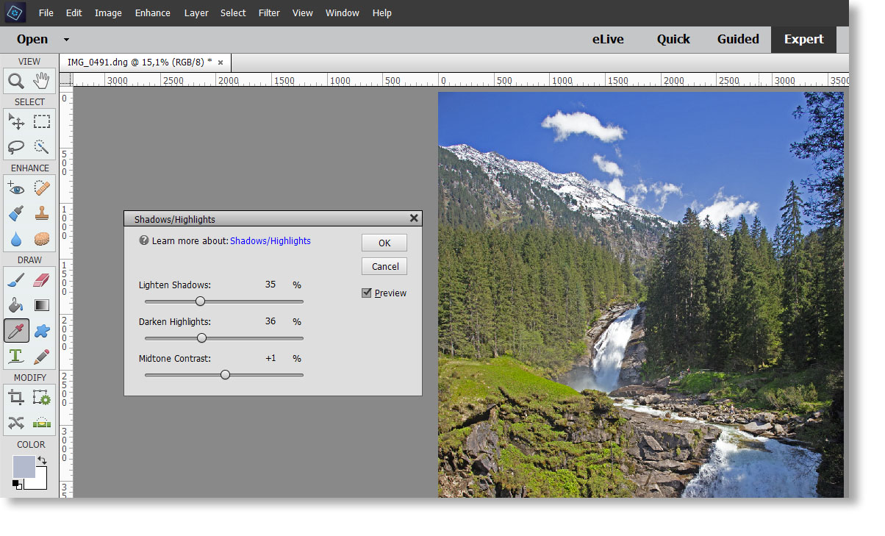
Task: Select the Hand tool
Action: click(x=42, y=81)
